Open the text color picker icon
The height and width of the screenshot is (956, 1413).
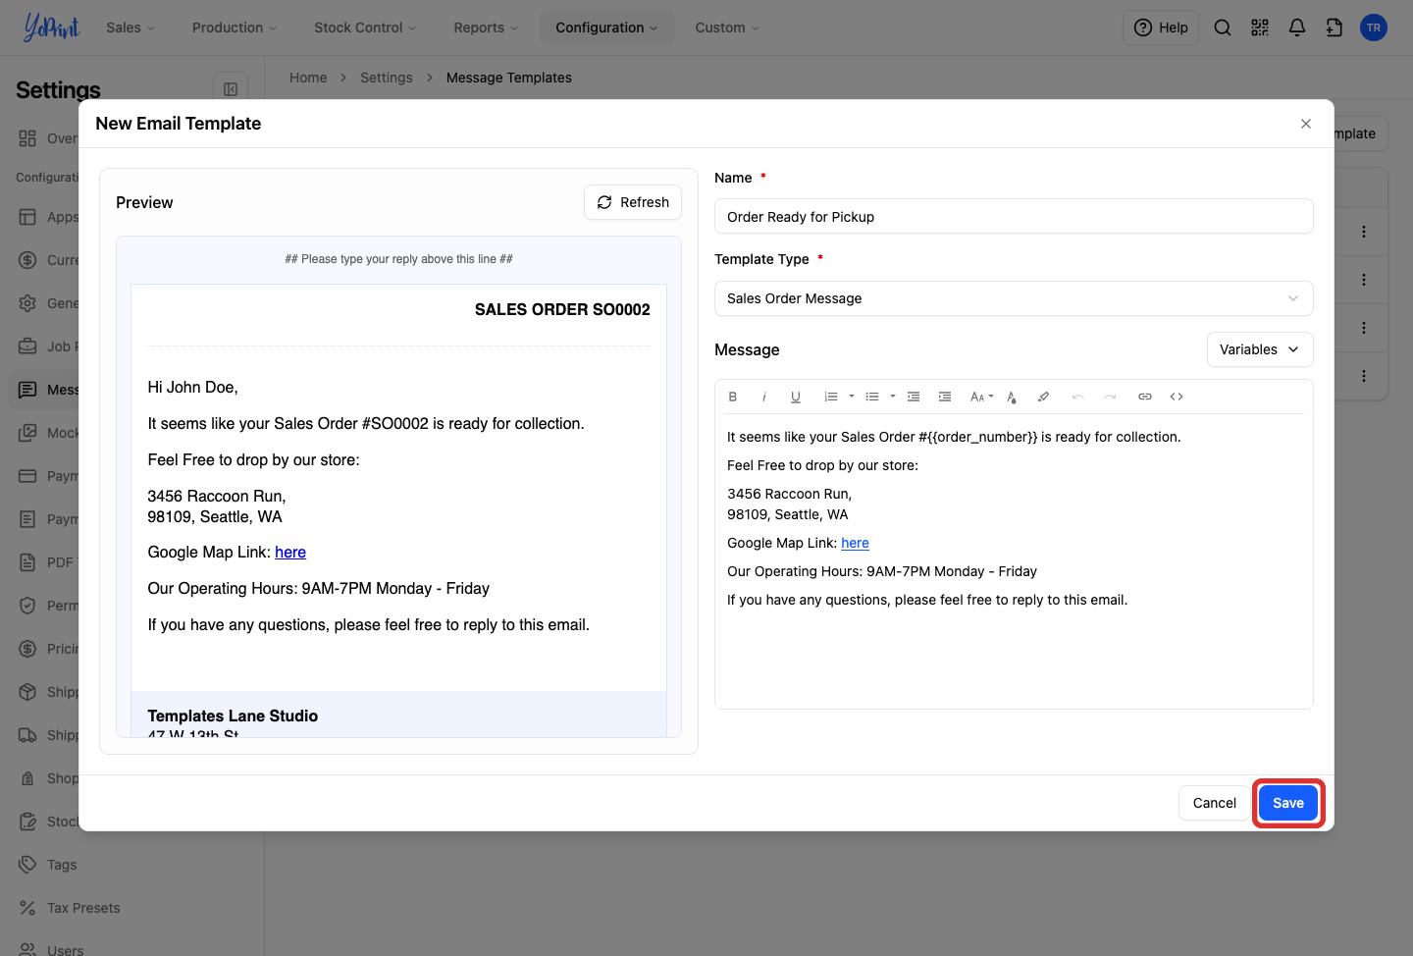pos(1012,397)
